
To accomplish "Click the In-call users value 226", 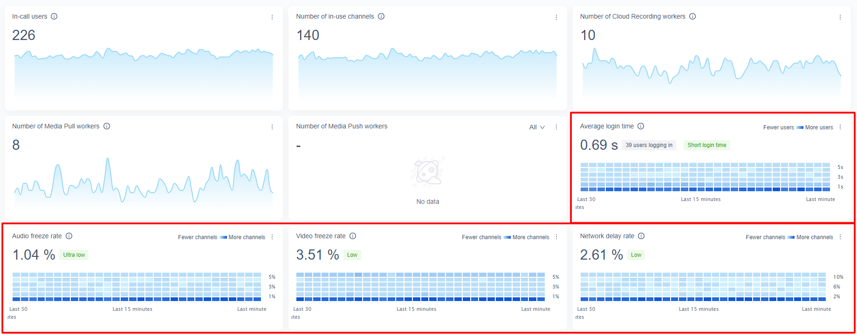I will pyautogui.click(x=24, y=35).
